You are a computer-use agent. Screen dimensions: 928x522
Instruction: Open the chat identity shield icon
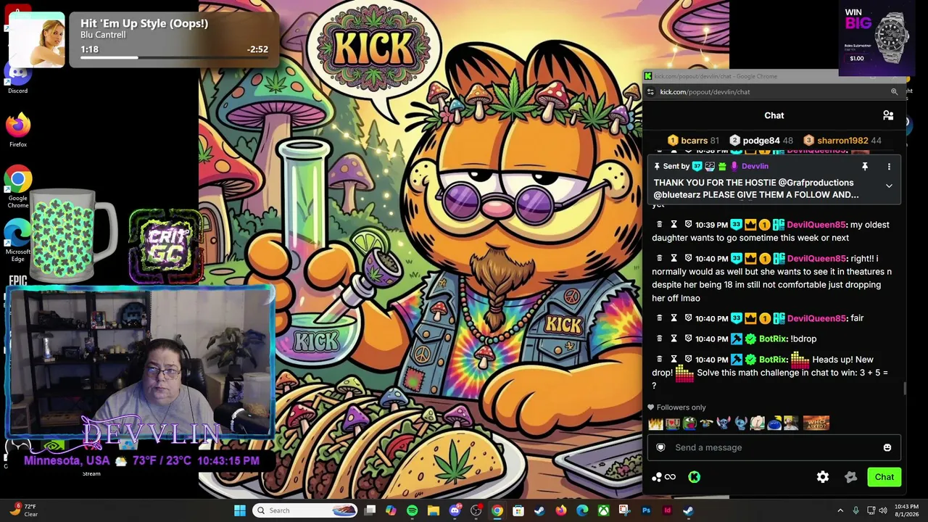pyautogui.click(x=660, y=447)
